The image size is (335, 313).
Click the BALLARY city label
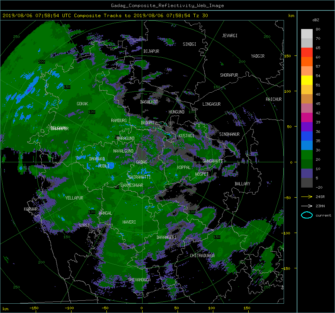(x=242, y=184)
